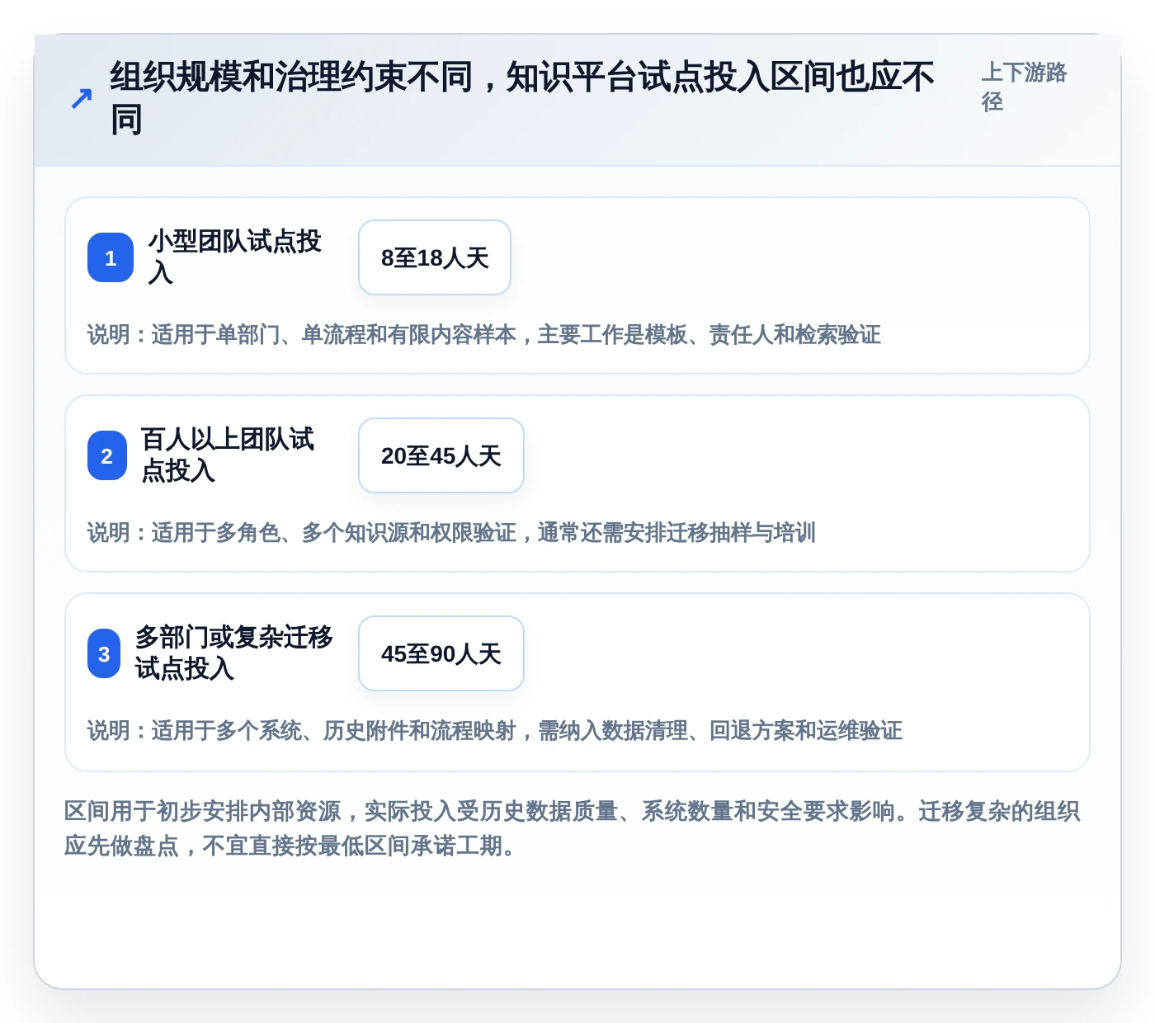Click the number 3 badge

(x=104, y=653)
